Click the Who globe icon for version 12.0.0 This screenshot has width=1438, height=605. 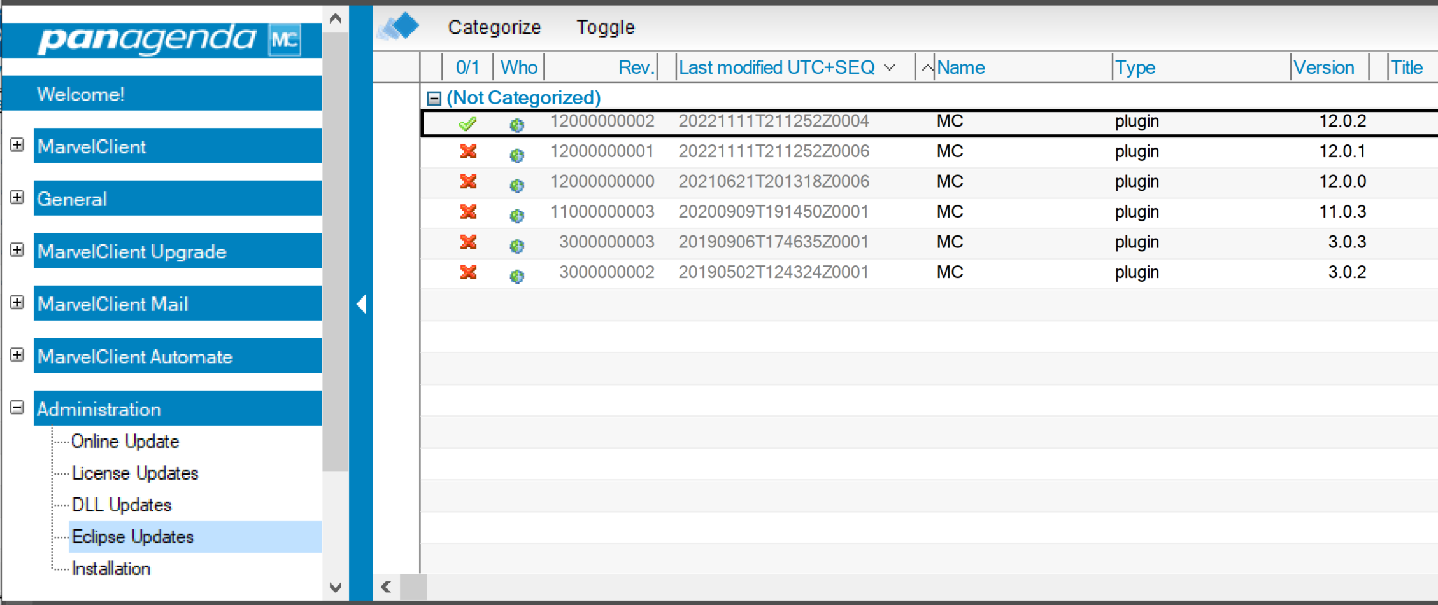[x=516, y=185]
